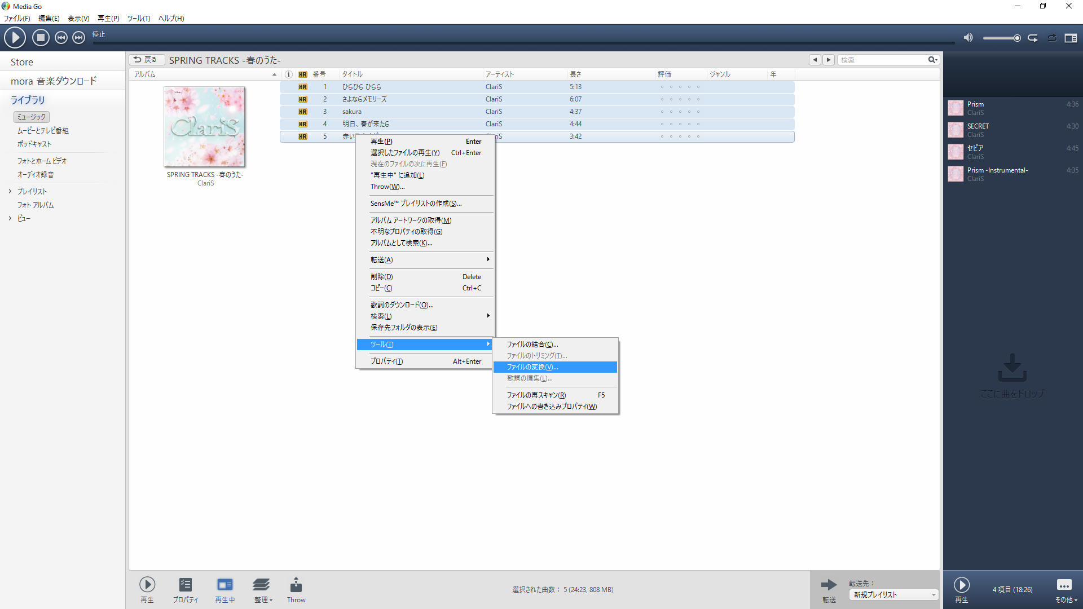Click the stop button icon
Image resolution: width=1083 pixels, height=609 pixels.
(x=40, y=37)
